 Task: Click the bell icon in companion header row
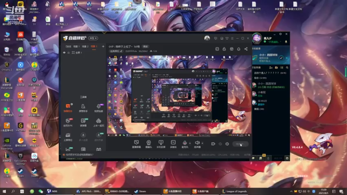pyautogui.click(x=239, y=49)
